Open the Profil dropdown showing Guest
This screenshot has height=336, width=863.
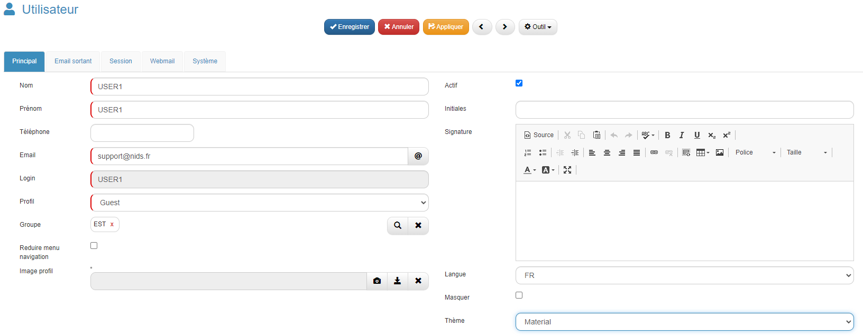point(260,203)
